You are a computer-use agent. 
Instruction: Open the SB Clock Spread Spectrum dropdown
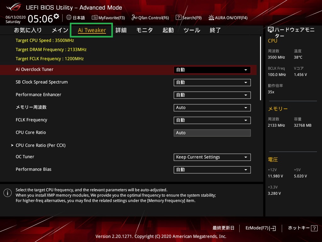(212, 83)
